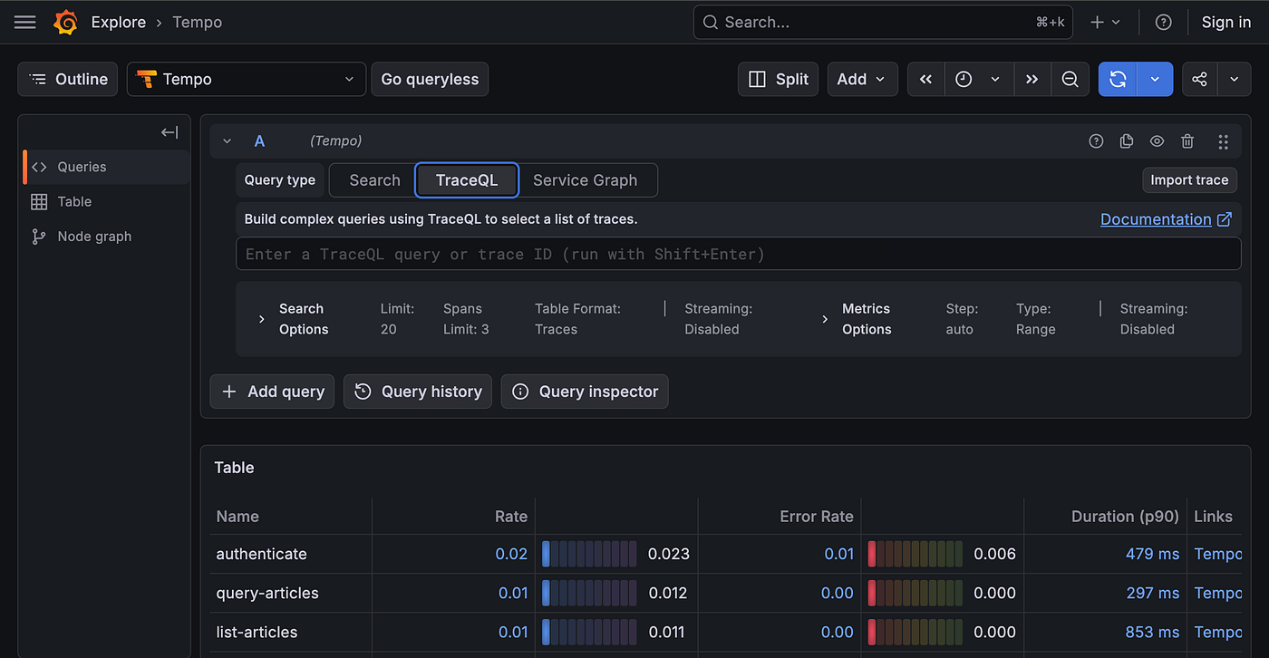Toggle query A visibility eye icon
Screen dimensions: 1269x658
tap(1157, 141)
